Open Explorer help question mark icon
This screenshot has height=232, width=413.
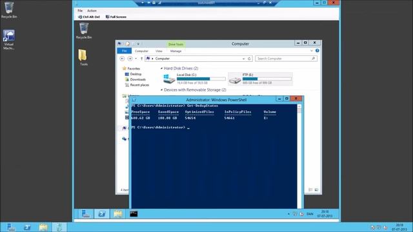(317, 51)
